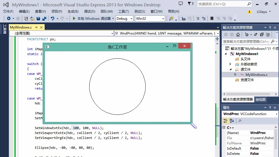The image size is (279, 157).
Task: Click Collapse All in Solution Explorer
Action: pos(262,35)
